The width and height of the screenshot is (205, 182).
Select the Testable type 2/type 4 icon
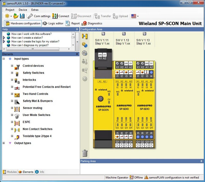[17, 137]
